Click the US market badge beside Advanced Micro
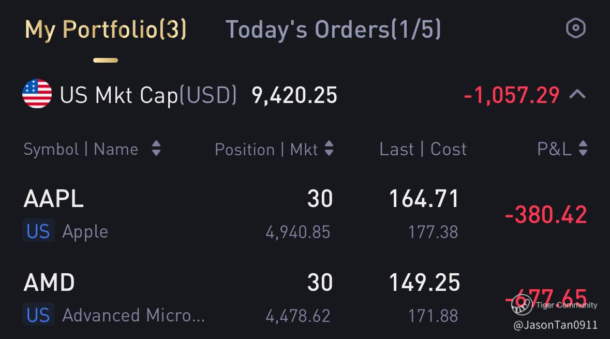The width and height of the screenshot is (610, 339). 38,315
